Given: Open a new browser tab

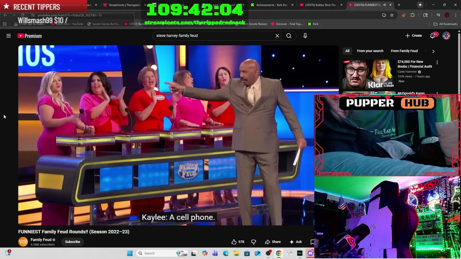Looking at the screenshot, I should (399, 5).
